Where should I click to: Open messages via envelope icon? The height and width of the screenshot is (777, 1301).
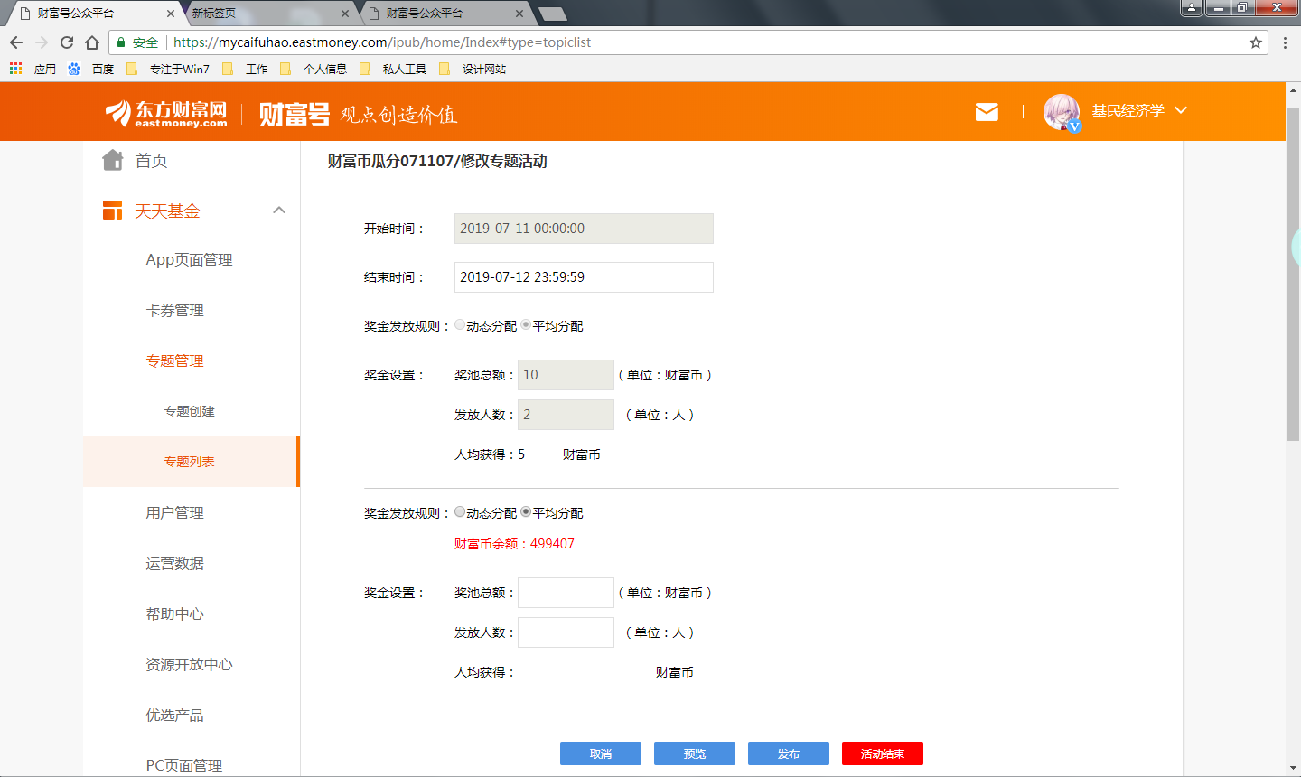click(x=987, y=111)
